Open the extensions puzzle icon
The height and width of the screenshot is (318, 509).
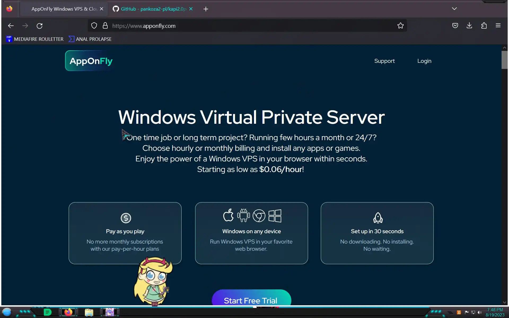[484, 26]
